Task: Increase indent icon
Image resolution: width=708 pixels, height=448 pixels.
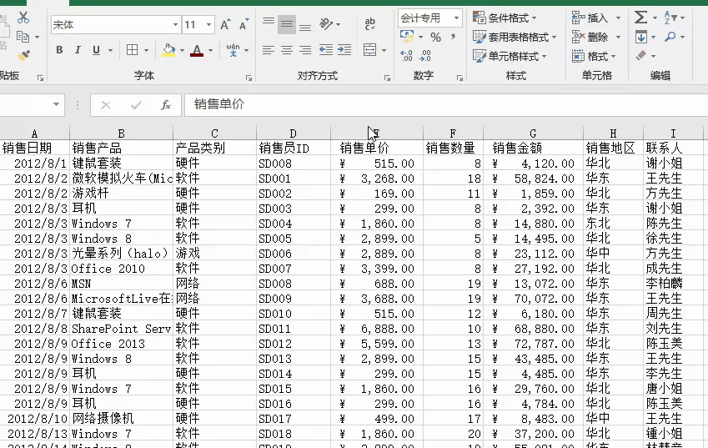Action: (x=344, y=50)
